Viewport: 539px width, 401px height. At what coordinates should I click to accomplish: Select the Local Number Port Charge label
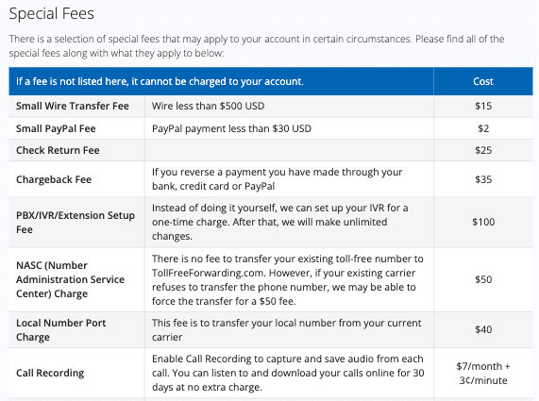coord(60,330)
